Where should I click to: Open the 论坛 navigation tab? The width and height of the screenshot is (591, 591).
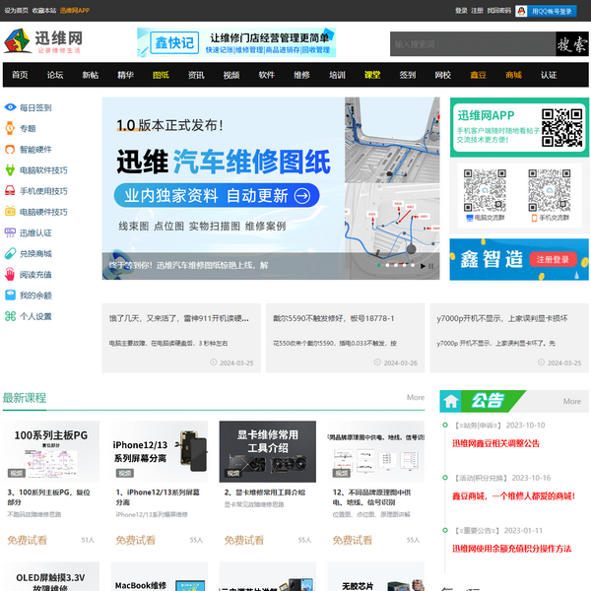click(x=55, y=75)
